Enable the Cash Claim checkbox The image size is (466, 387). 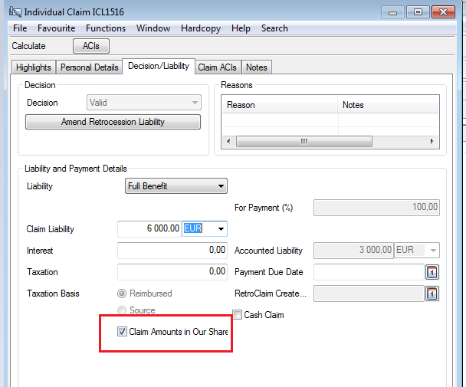[x=238, y=315]
